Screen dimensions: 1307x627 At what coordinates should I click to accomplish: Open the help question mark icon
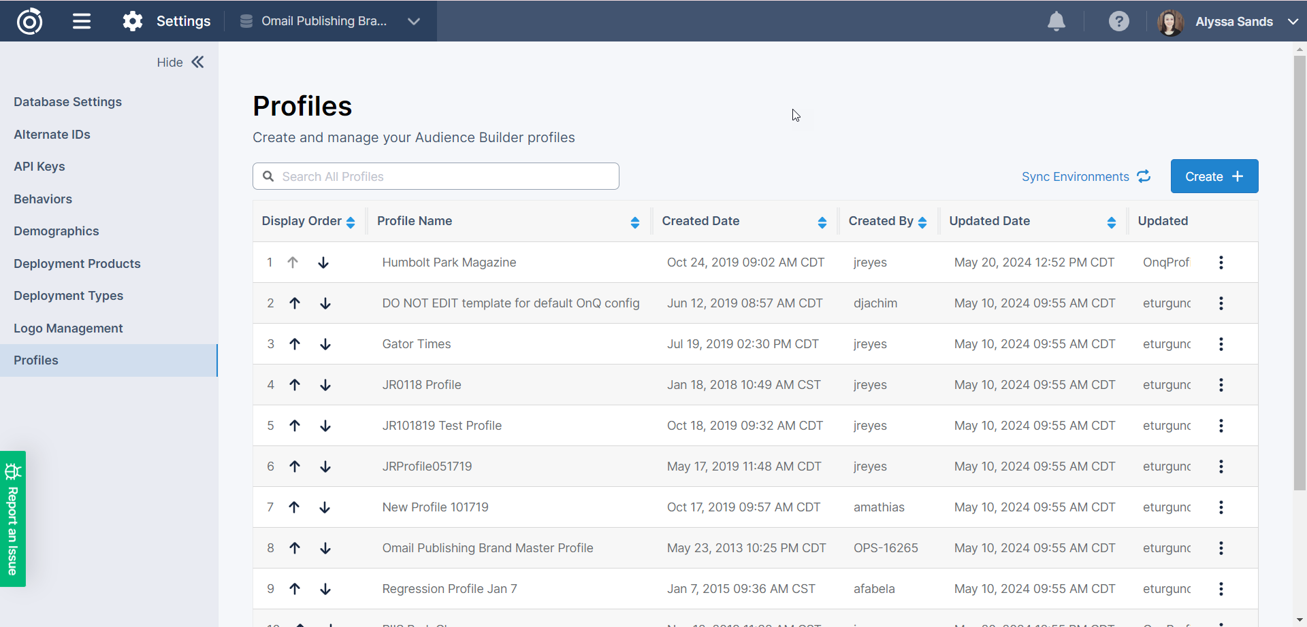click(x=1118, y=21)
